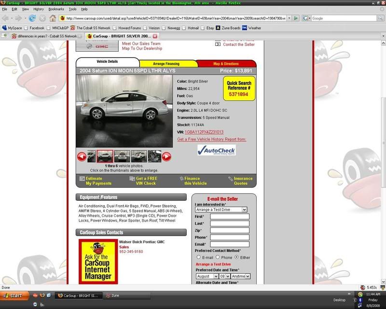The width and height of the screenshot is (386, 309).
Task: Expand the preferred month dropdown showing August
Action: (x=207, y=276)
